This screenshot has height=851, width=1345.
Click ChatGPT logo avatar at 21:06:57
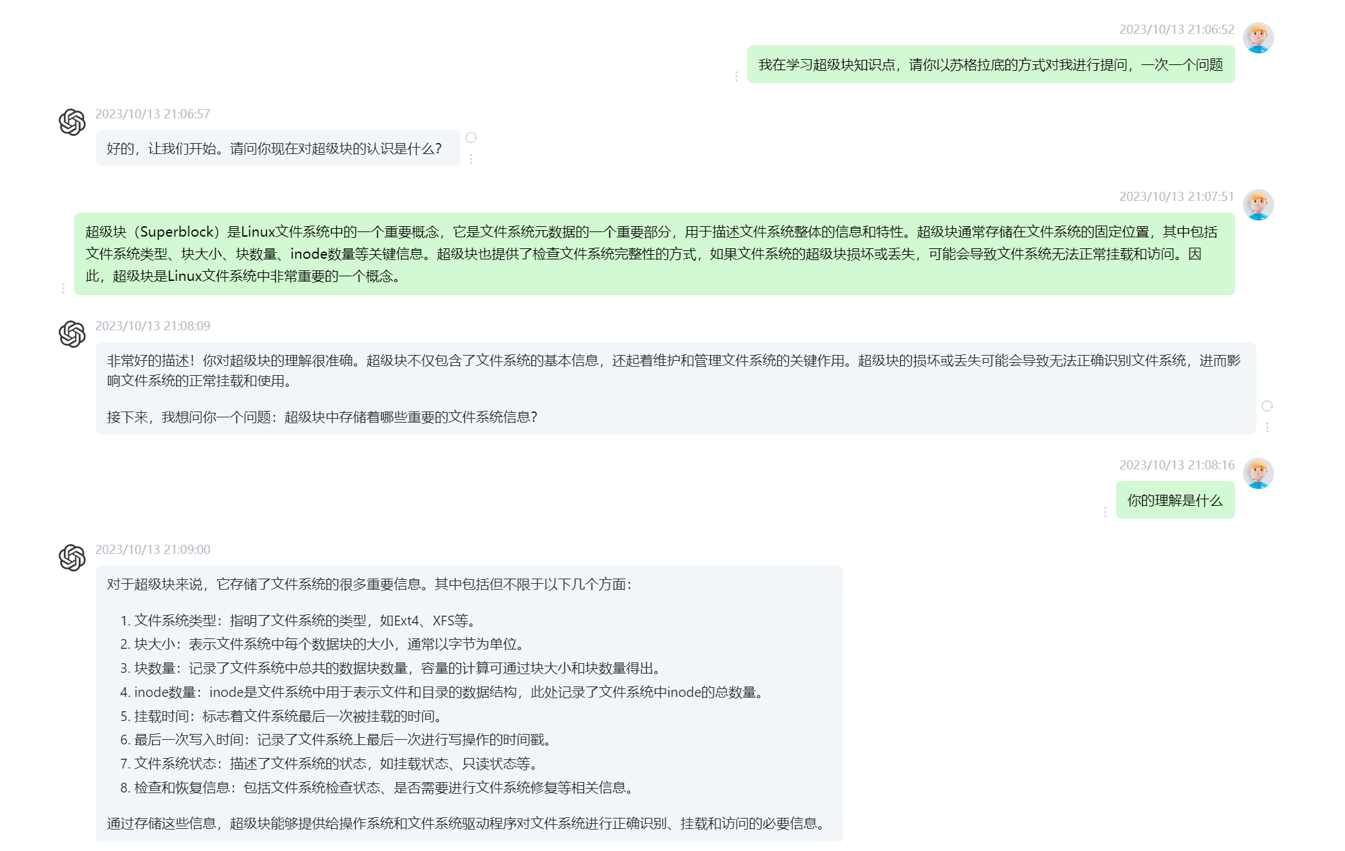pyautogui.click(x=72, y=122)
